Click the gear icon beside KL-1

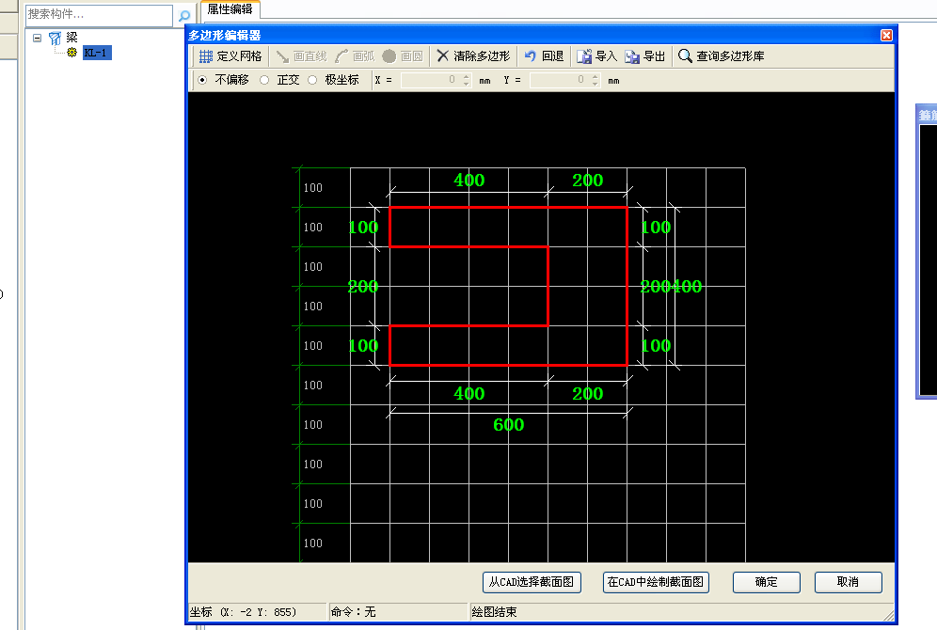tap(72, 53)
